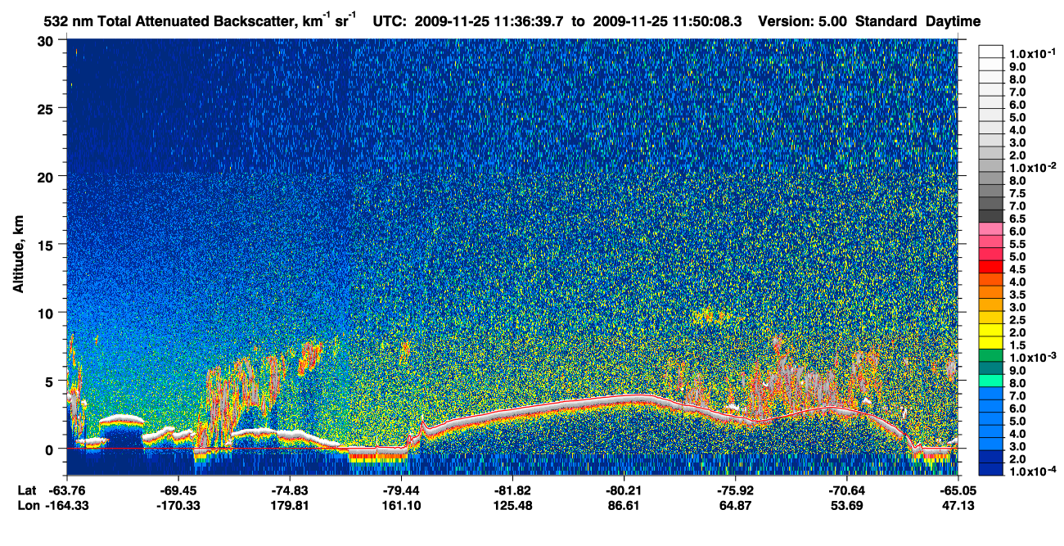The height and width of the screenshot is (546, 1064).
Task: Click latitude value '-65.05'
Action: point(958,490)
